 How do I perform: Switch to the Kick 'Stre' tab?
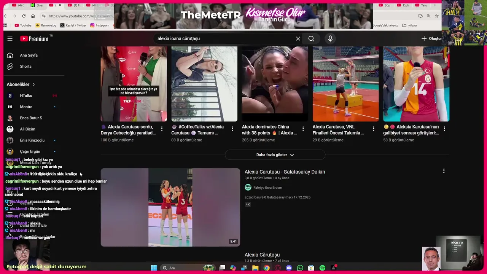tap(37, 5)
